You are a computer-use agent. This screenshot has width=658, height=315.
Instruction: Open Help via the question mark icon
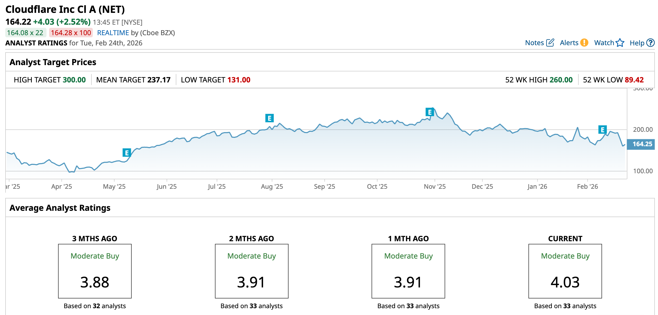pyautogui.click(x=650, y=43)
